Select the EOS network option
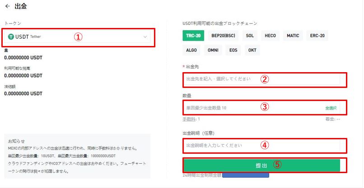This screenshot has height=188, width=364. coord(233,50)
